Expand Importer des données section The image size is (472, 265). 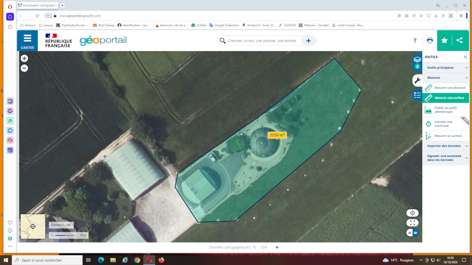(445, 146)
